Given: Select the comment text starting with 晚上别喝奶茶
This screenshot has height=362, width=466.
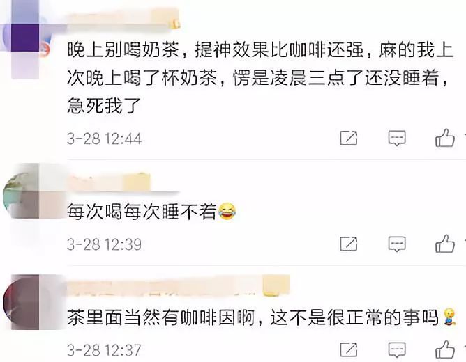Looking at the screenshot, I should pos(260,78).
